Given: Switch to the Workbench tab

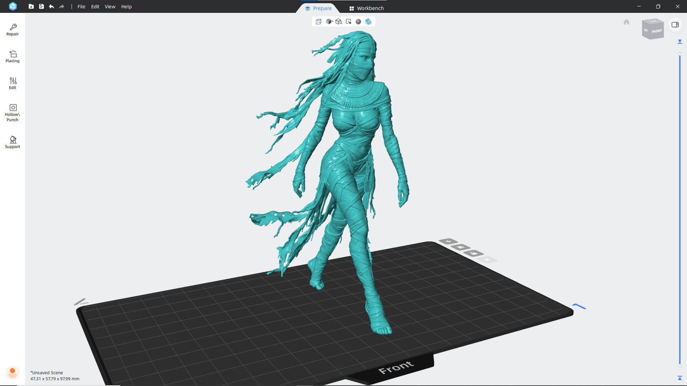Looking at the screenshot, I should click(366, 8).
